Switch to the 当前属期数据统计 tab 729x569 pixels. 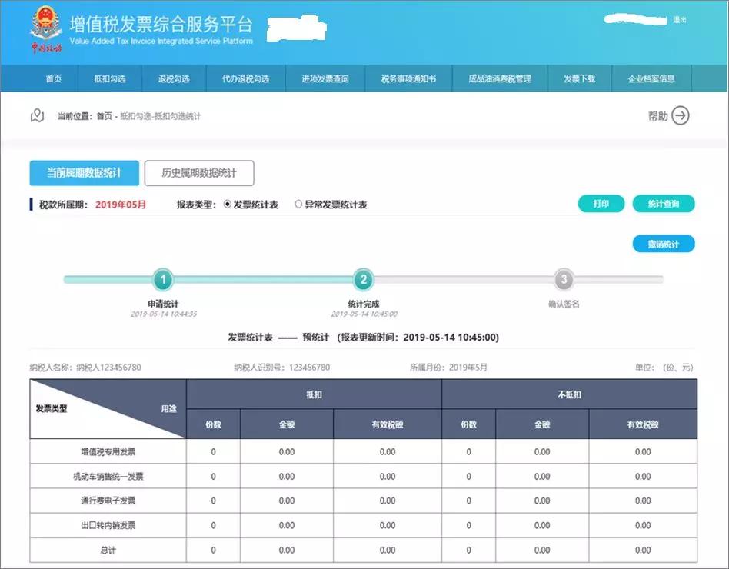[x=82, y=172]
